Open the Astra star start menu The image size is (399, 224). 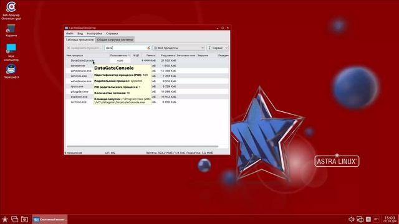point(5,219)
